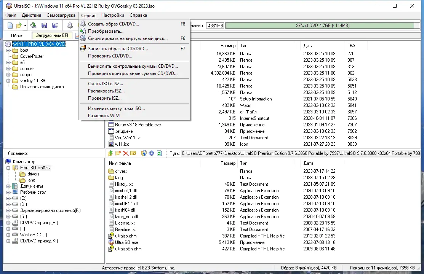This screenshot has width=424, height=274.
Task: Click the Open CD/DVD toolbar icon
Action: point(34,25)
